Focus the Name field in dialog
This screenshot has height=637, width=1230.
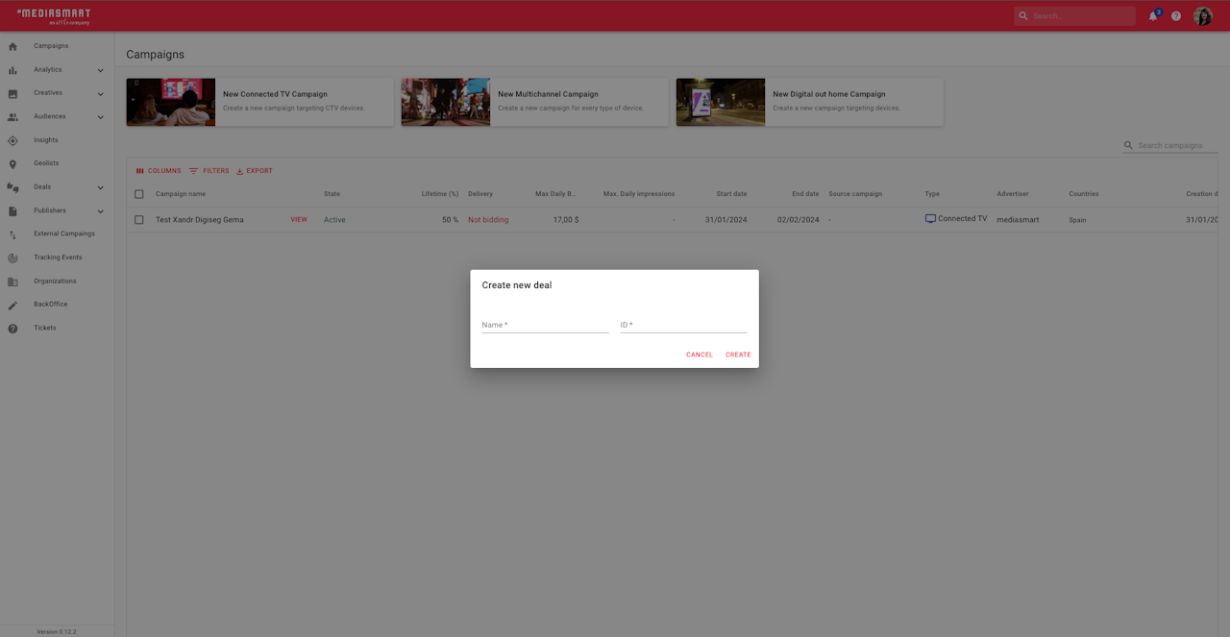pos(545,325)
